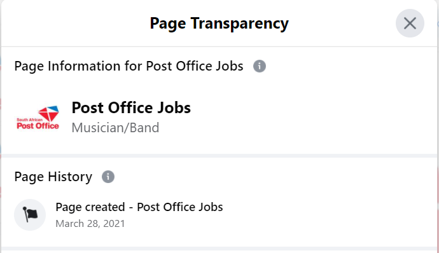439x253 pixels.
Task: Click info icon beside Page Information heading
Action: (260, 66)
